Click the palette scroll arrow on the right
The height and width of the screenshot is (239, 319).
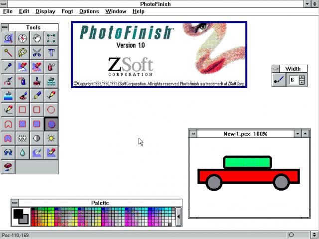(179, 217)
